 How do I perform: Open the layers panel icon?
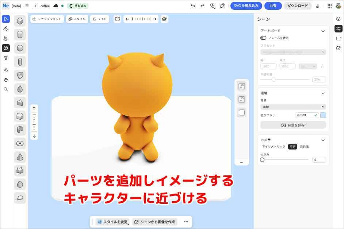pyautogui.click(x=338, y=19)
